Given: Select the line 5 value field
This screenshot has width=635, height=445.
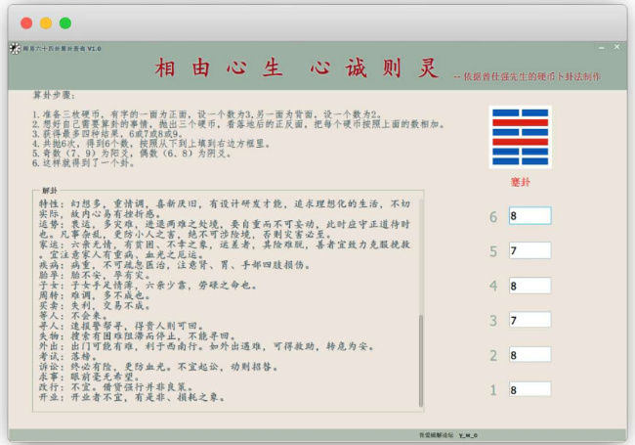Looking at the screenshot, I should point(529,250).
